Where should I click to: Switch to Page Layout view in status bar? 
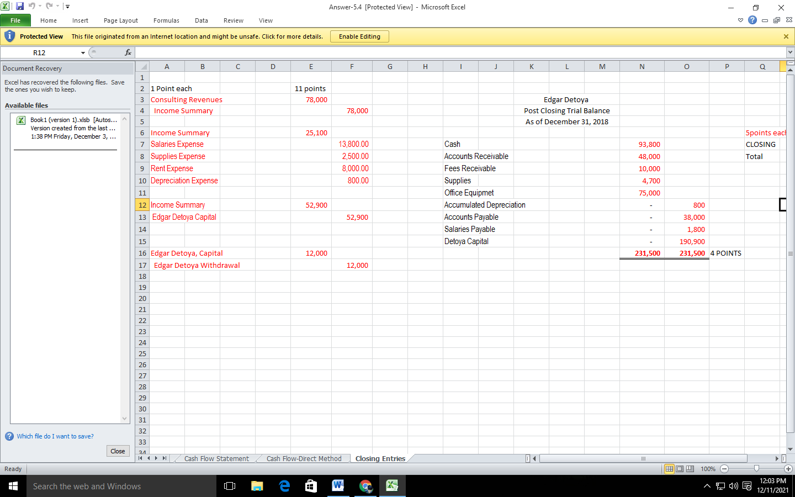pyautogui.click(x=680, y=469)
